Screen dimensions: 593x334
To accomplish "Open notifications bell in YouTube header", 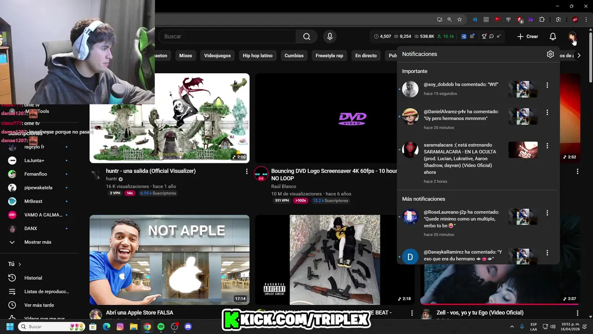I will pos(553,37).
